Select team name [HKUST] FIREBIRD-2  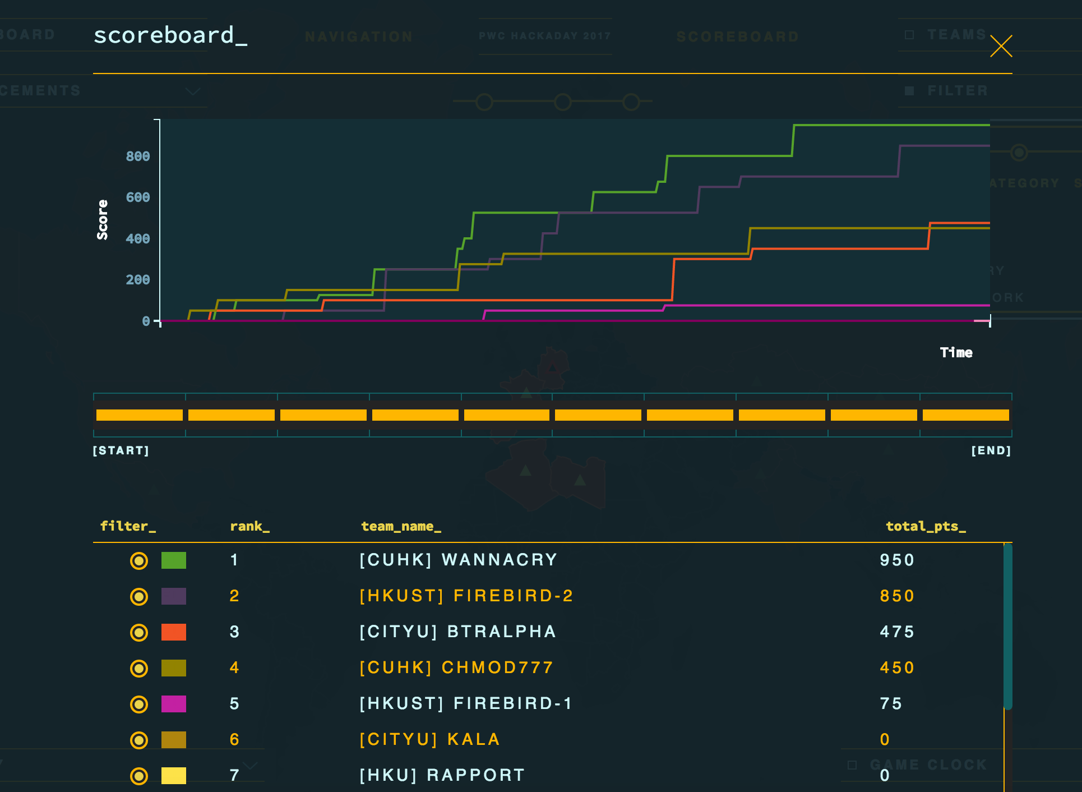(466, 596)
